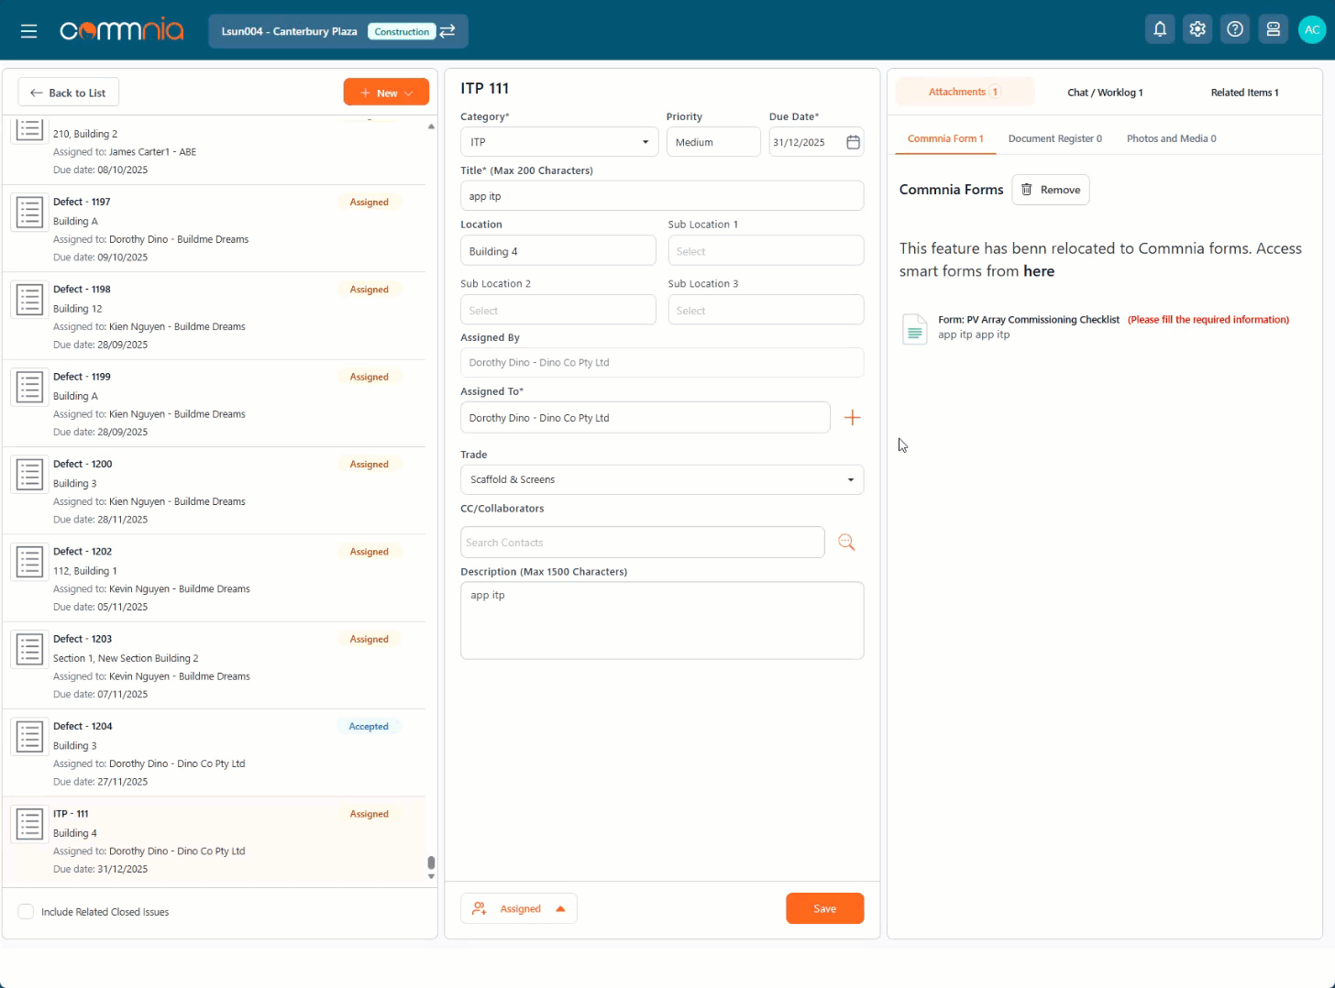This screenshot has height=988, width=1335.
Task: Click the help question mark icon
Action: click(1234, 28)
